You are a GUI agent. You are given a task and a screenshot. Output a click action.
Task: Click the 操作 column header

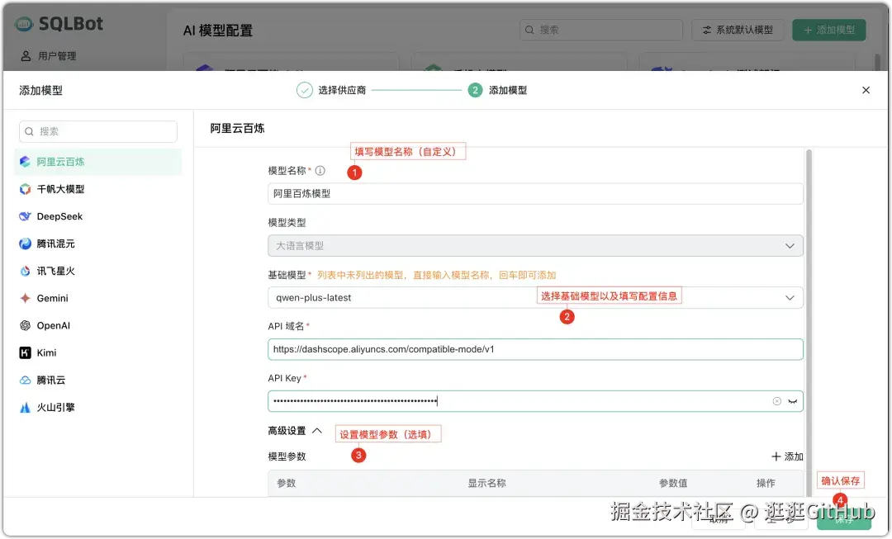pos(766,483)
